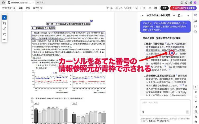Open the 電子サイン menu
Viewport: 199px width, 124px height.
(38, 8)
